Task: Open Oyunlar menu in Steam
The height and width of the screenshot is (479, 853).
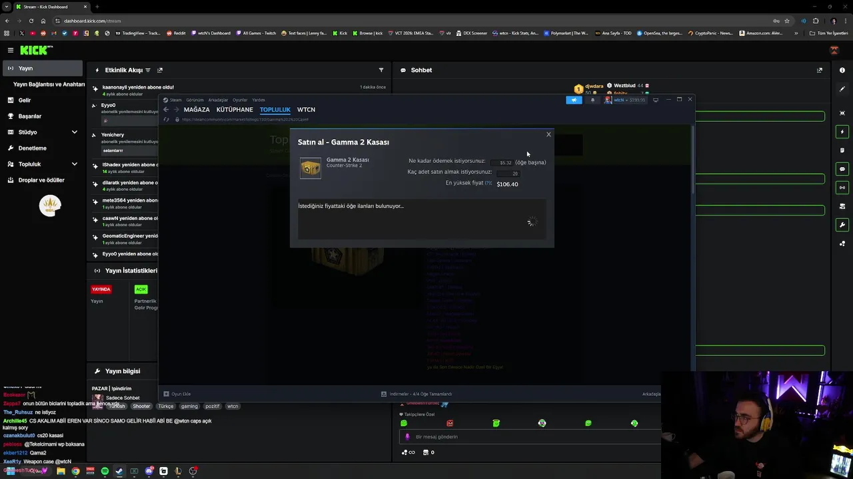Action: [x=240, y=100]
